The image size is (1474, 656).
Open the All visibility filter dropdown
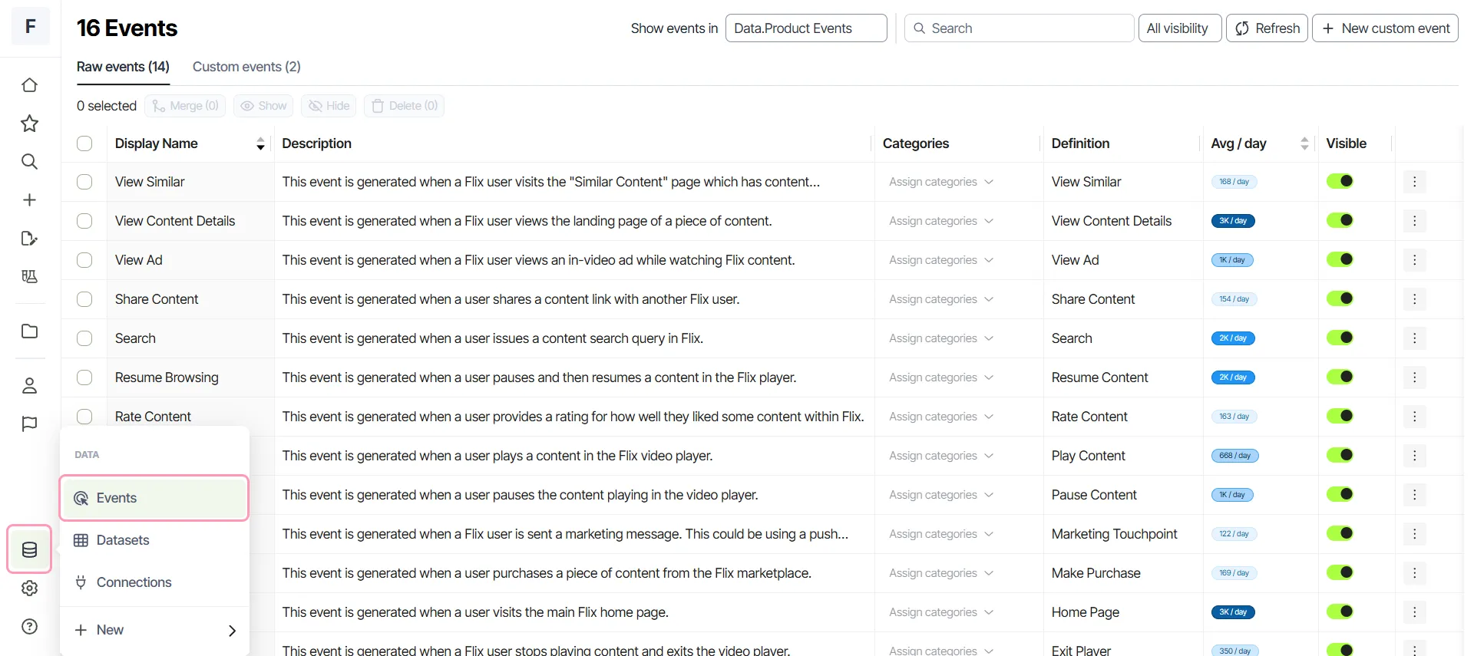(1179, 28)
